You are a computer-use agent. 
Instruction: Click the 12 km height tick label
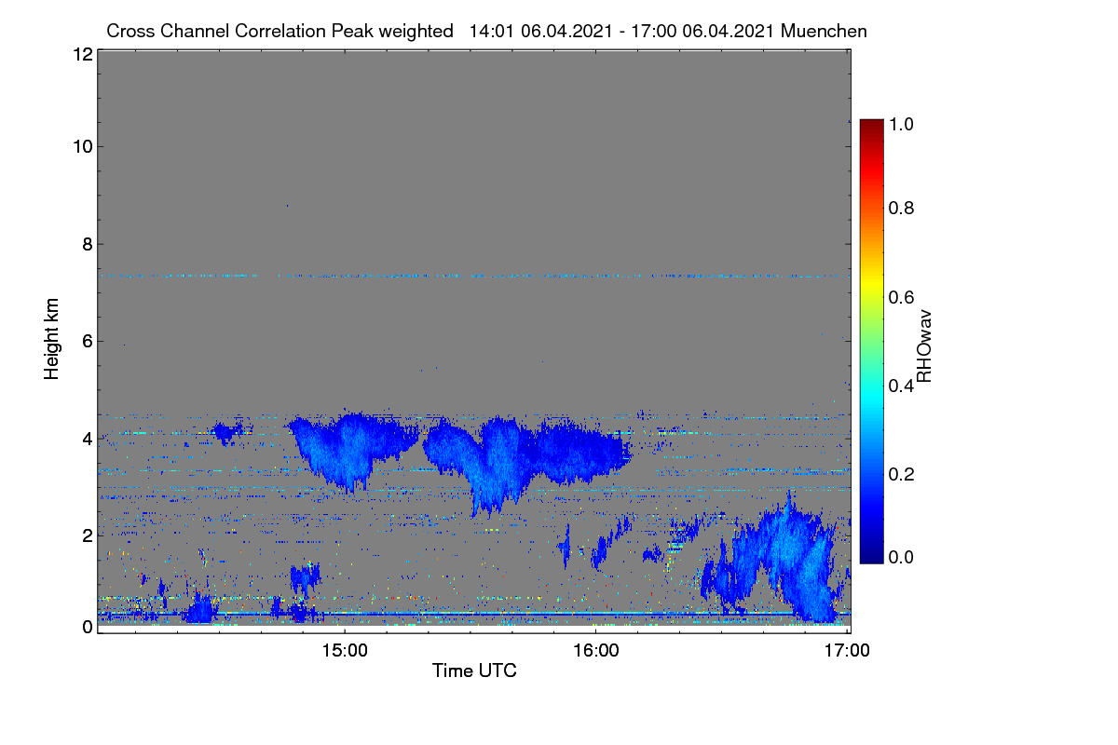(81, 55)
